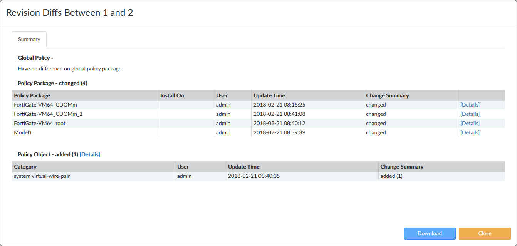Click the 'Policy Package - changed (4)' heading
Screen dimensions: 517x246
pyautogui.click(x=52, y=83)
